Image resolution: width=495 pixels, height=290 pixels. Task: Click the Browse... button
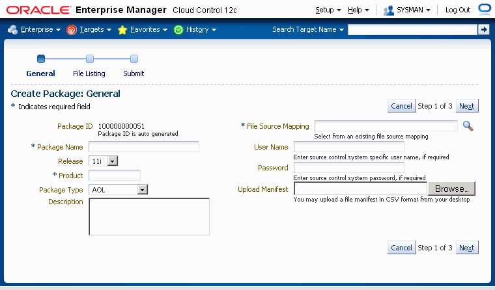click(x=451, y=189)
